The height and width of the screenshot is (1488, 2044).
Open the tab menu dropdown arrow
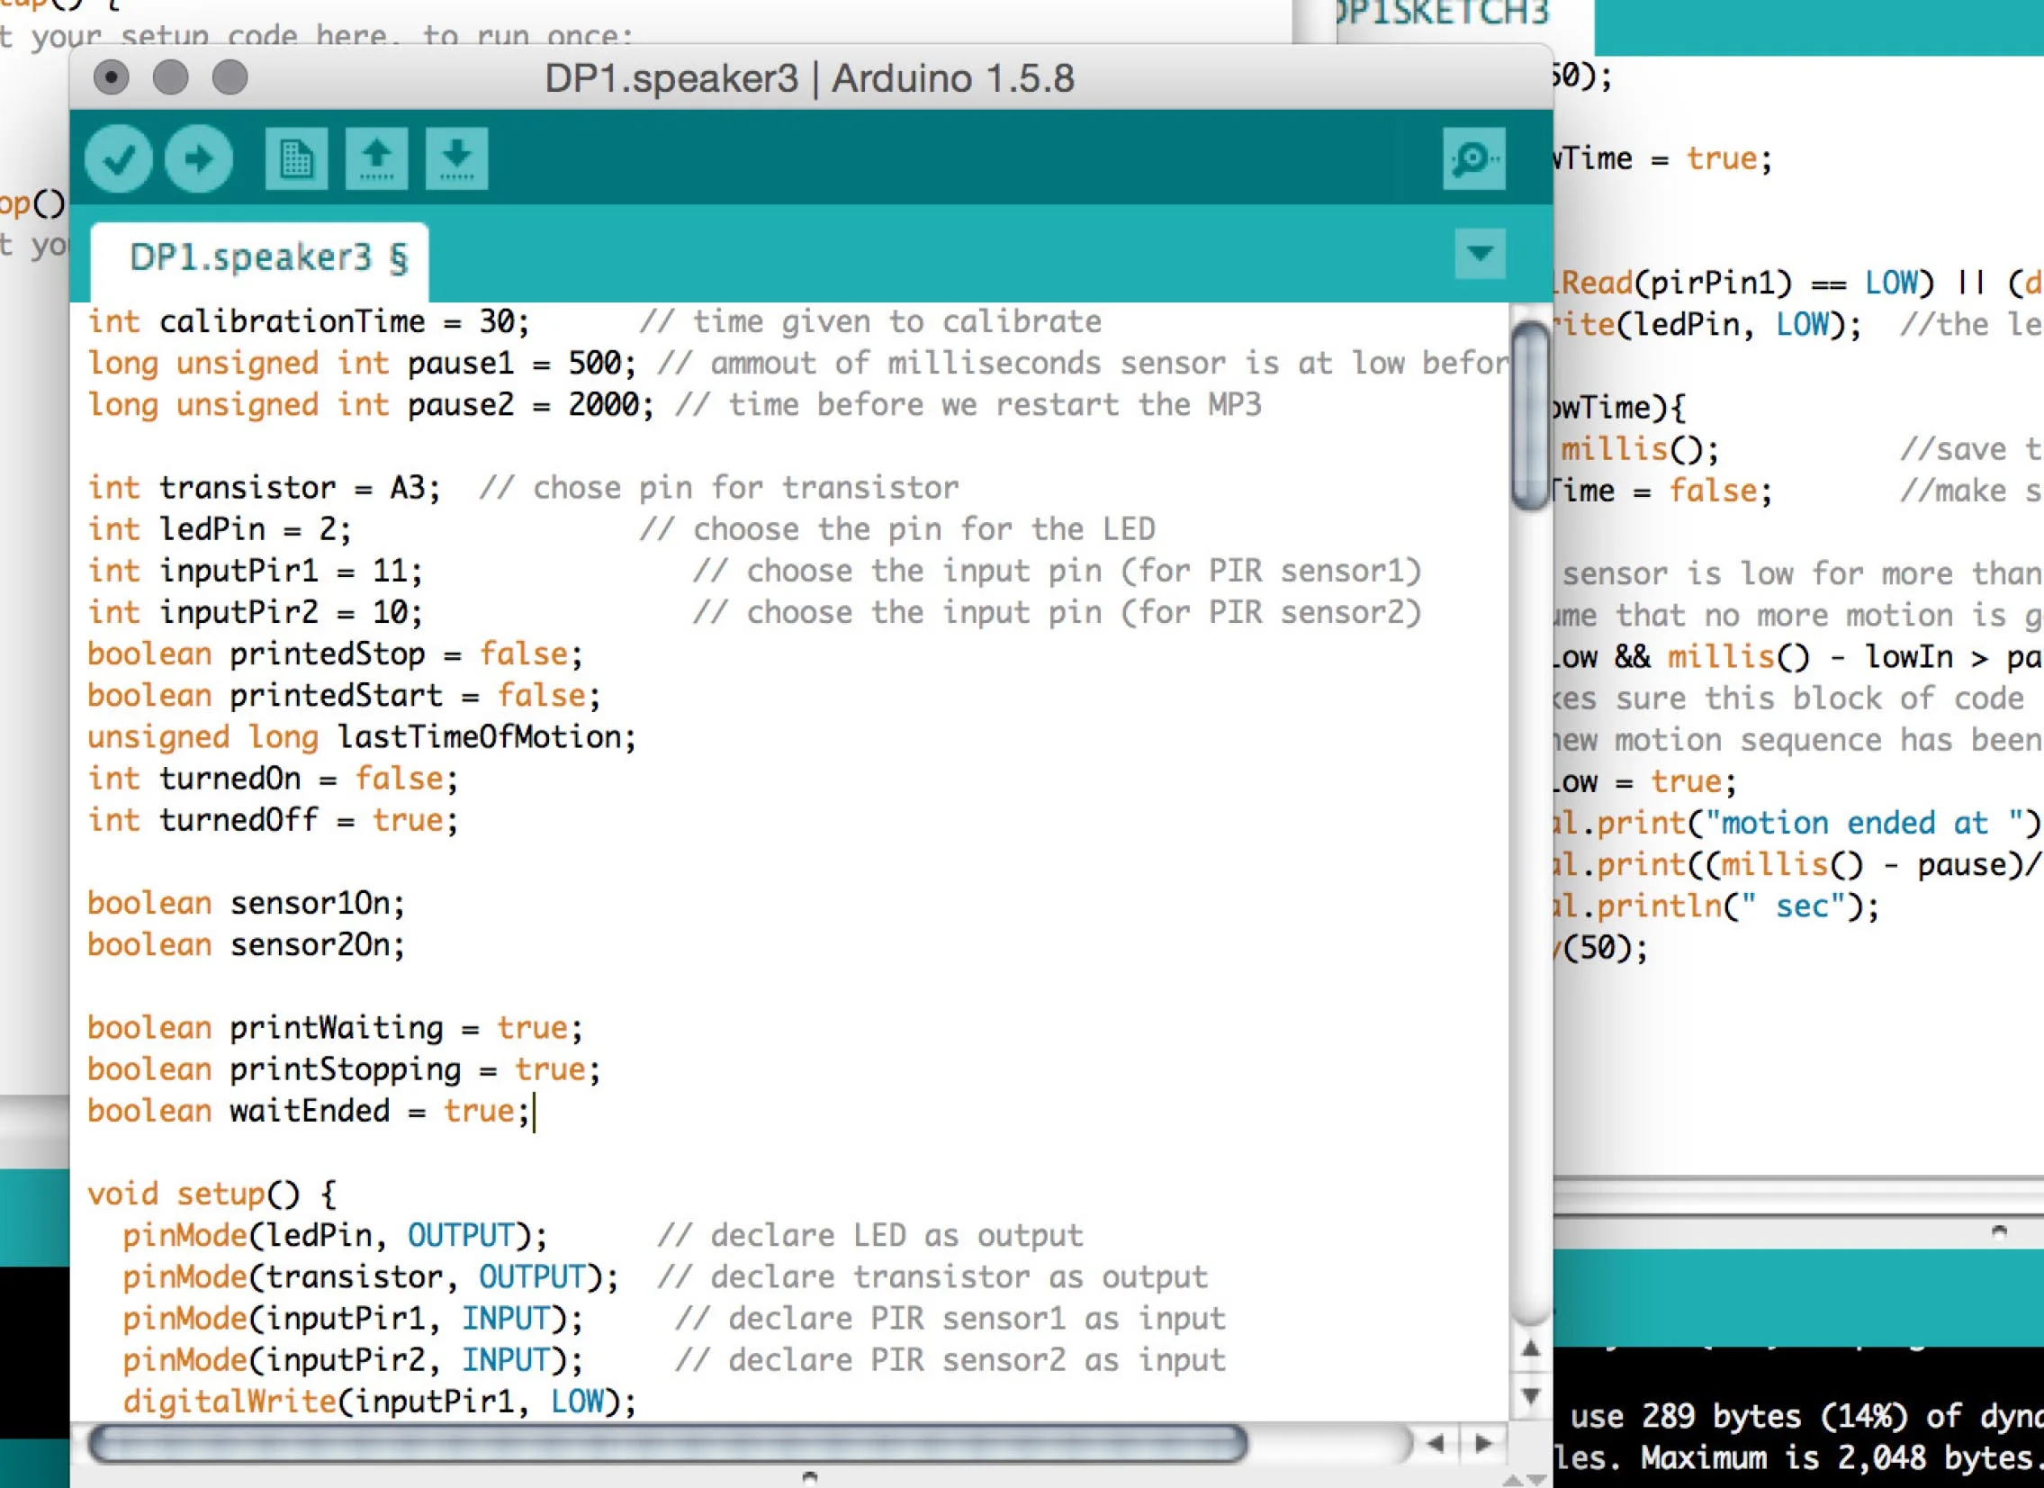click(x=1480, y=253)
